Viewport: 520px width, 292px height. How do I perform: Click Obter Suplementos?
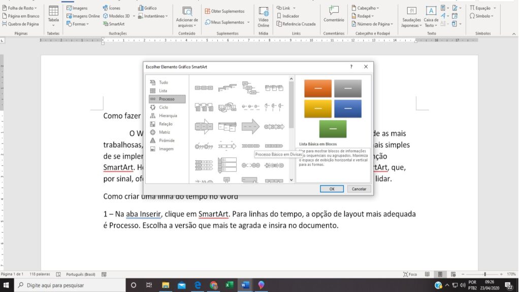point(224,11)
